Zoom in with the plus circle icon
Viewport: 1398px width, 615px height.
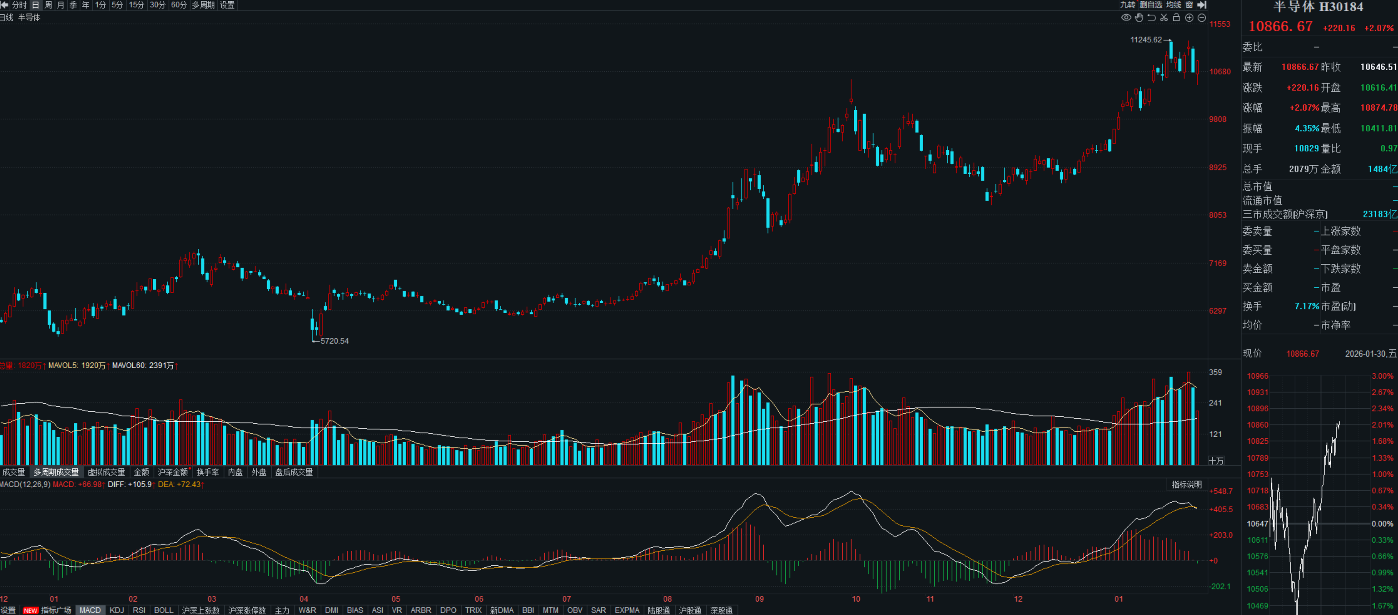point(1189,18)
